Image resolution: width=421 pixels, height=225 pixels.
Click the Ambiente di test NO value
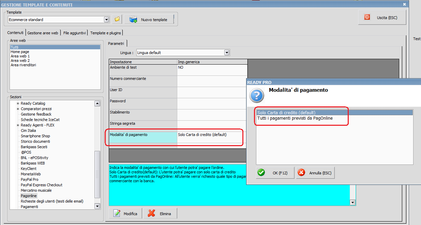[x=212, y=70]
